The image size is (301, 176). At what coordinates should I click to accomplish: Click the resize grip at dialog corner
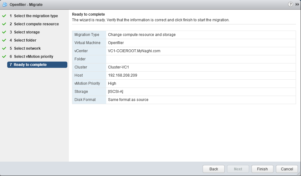coord(298,173)
